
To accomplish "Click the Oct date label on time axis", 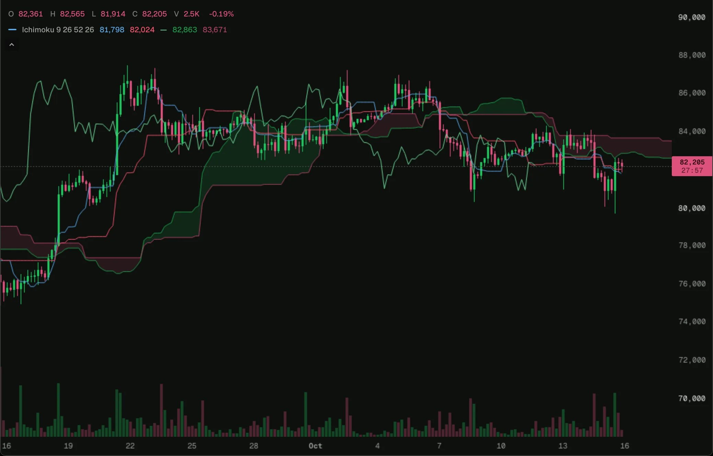I will point(315,446).
